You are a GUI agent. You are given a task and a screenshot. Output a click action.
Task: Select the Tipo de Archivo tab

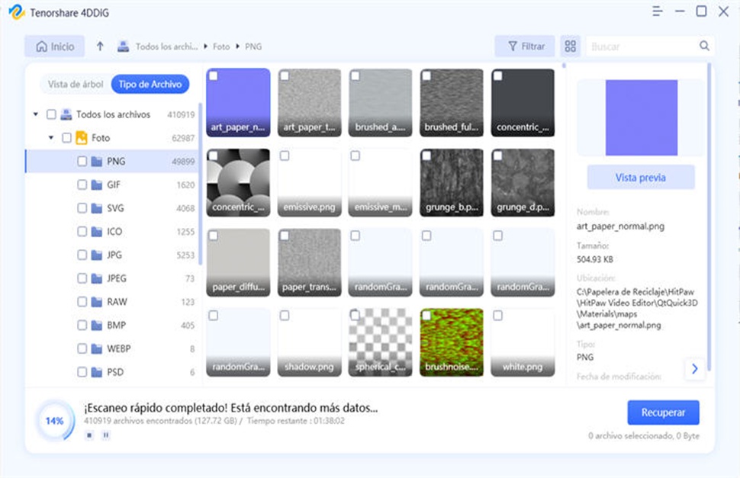pos(150,85)
